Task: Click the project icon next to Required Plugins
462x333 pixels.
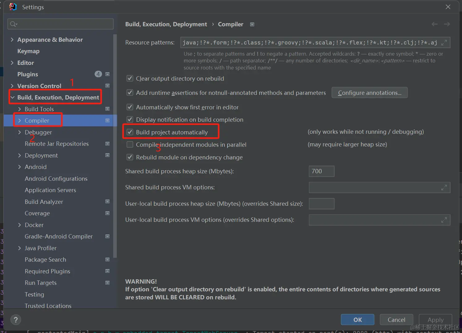Action: coord(108,271)
